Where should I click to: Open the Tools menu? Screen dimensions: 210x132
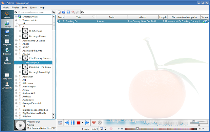(x=25, y=8)
